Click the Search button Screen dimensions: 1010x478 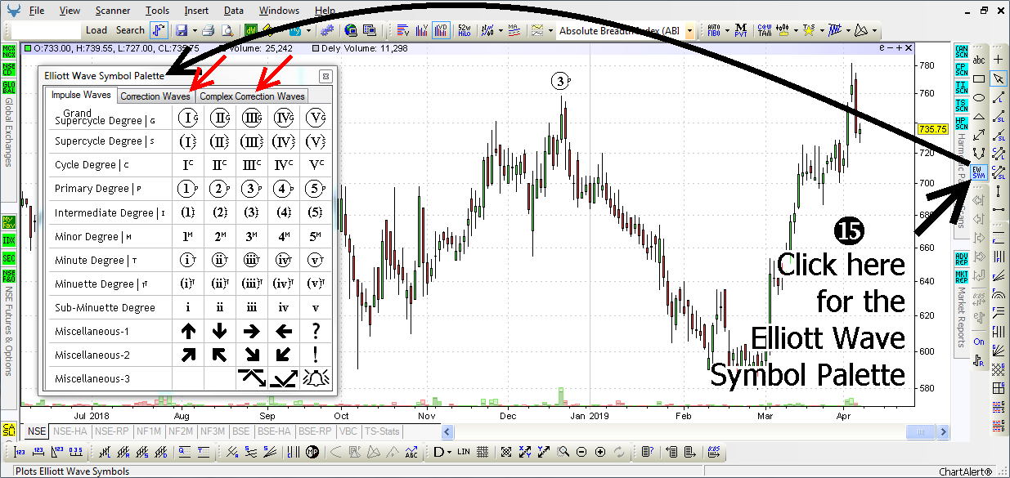[130, 30]
